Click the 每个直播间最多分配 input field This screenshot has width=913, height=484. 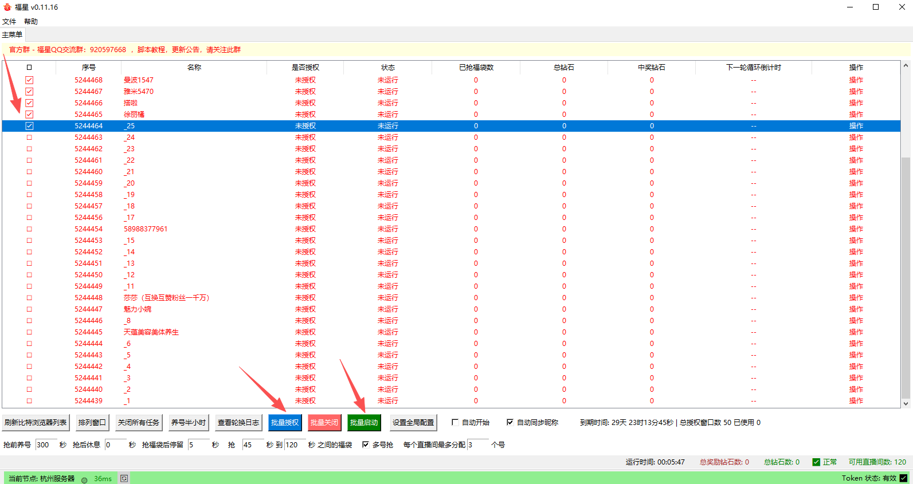point(478,445)
